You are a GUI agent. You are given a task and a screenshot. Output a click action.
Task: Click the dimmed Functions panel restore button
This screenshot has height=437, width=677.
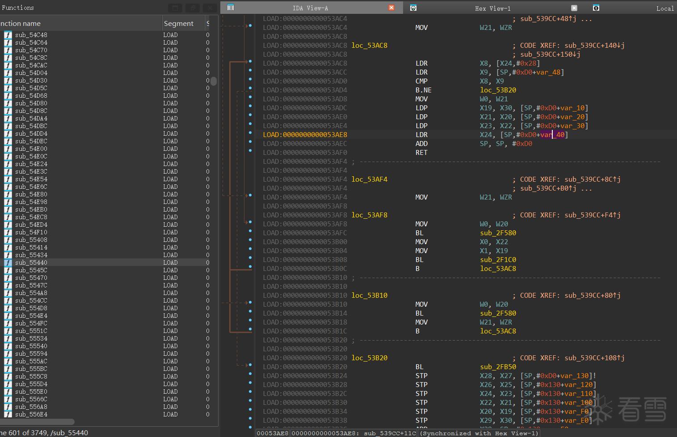(193, 8)
